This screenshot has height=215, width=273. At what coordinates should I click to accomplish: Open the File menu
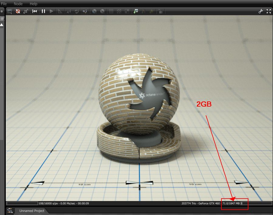(x=4, y=4)
